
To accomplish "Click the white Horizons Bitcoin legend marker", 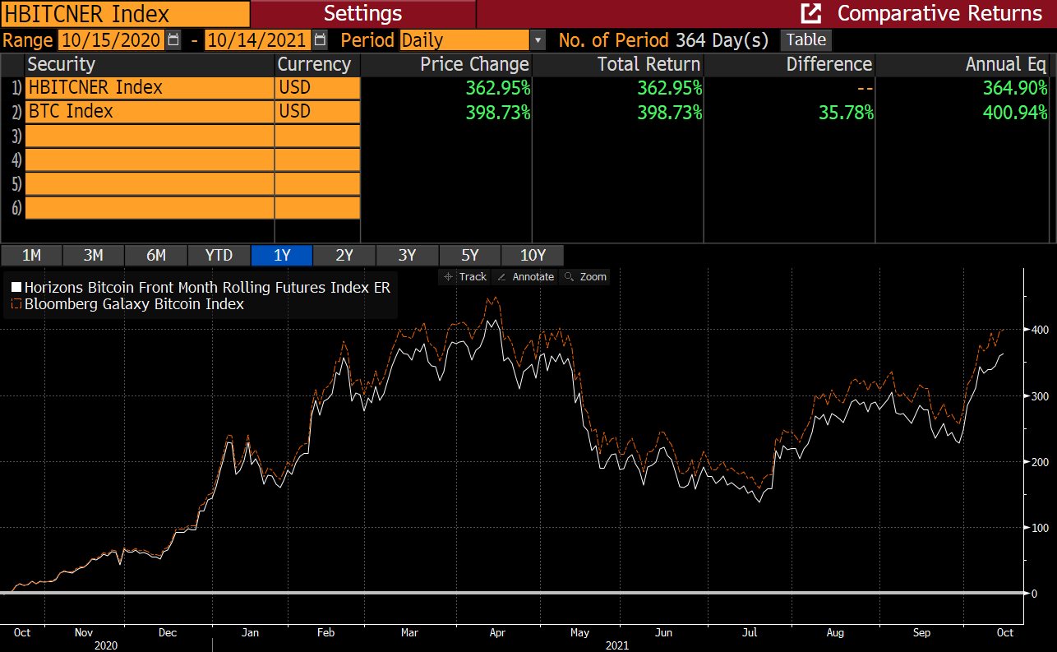I will click(x=16, y=288).
